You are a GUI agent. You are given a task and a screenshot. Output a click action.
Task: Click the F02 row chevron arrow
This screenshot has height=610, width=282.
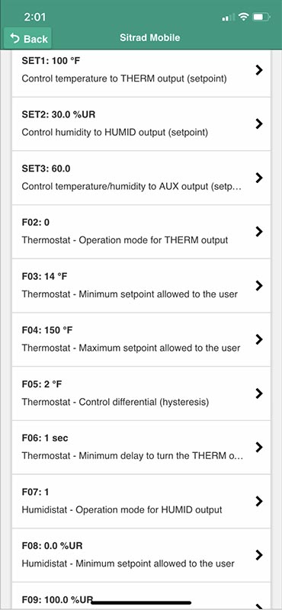coord(259,232)
